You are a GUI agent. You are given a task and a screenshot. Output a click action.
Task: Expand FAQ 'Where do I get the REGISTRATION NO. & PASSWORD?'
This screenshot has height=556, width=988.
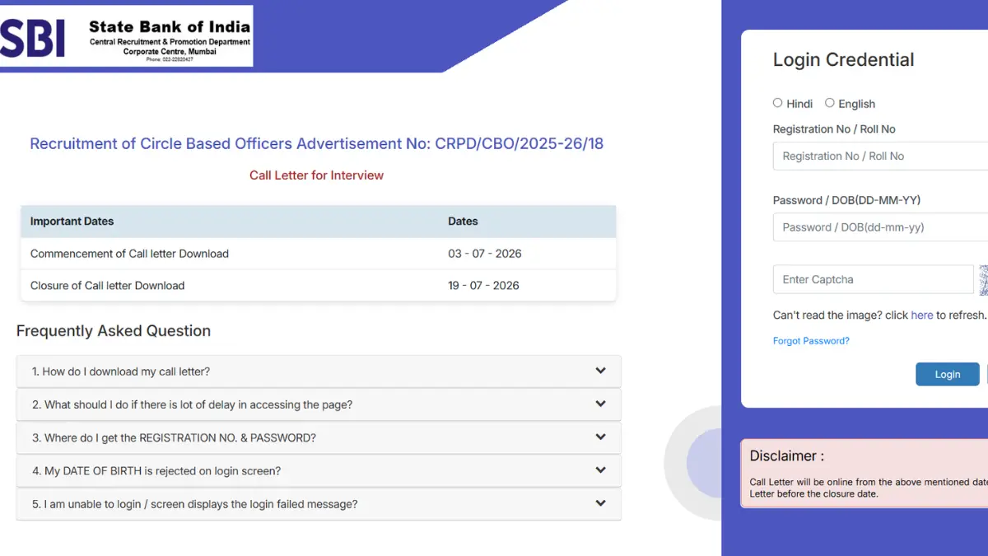319,437
